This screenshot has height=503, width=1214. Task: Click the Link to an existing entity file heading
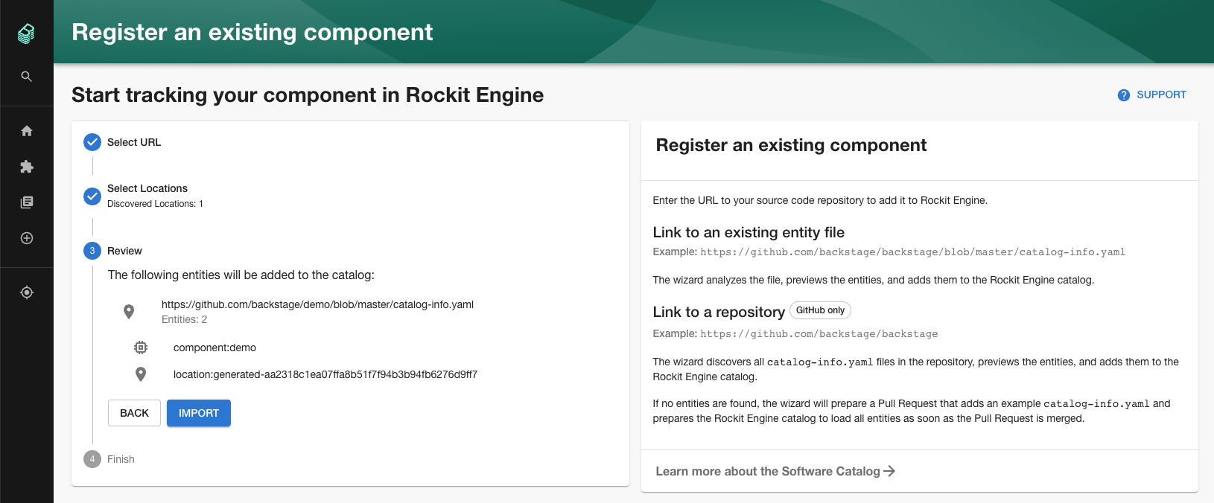(x=749, y=232)
